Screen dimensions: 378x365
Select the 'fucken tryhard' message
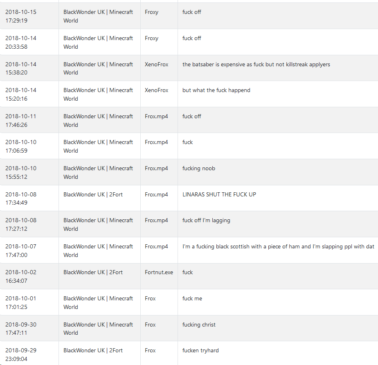(x=200, y=351)
